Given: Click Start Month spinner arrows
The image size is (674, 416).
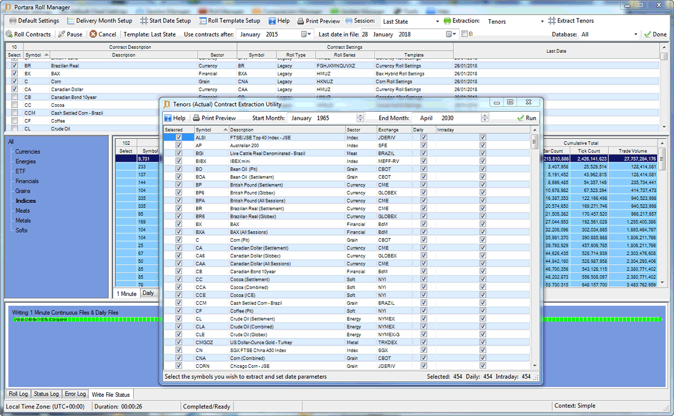Looking at the screenshot, I should click(361, 118).
